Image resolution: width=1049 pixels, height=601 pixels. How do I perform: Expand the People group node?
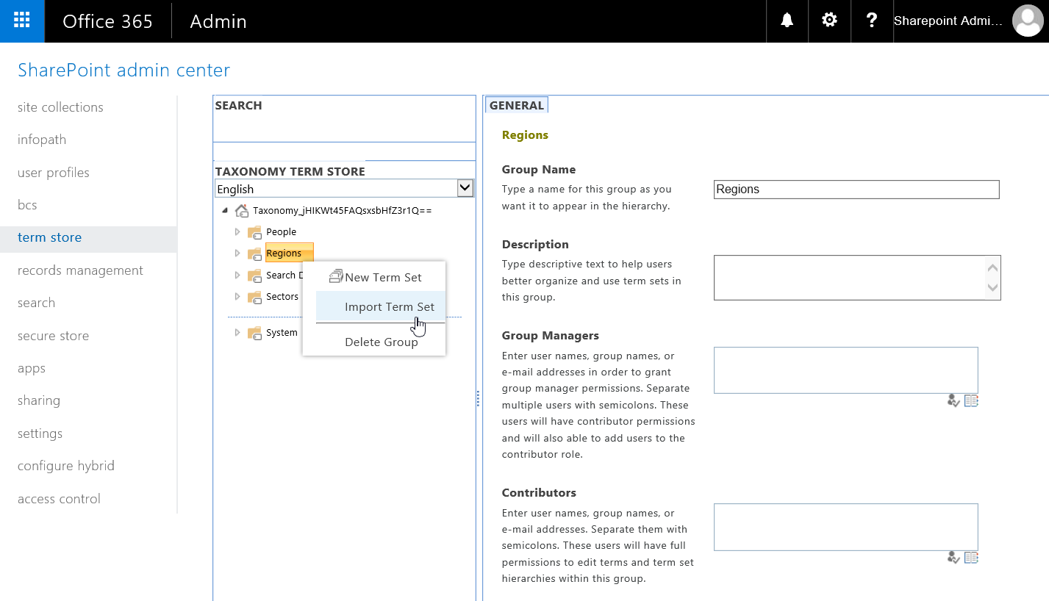pos(237,231)
